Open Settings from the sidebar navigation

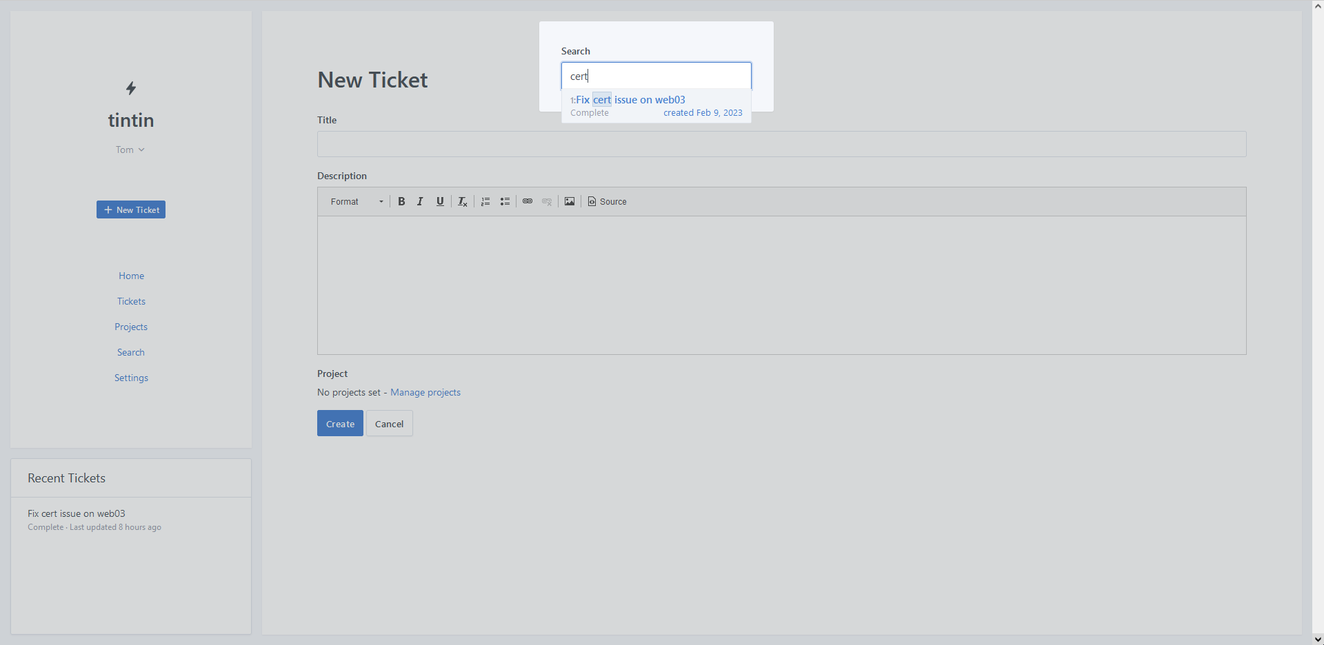click(x=131, y=378)
